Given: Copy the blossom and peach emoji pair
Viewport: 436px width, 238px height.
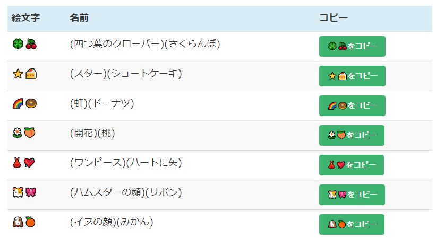Looking at the screenshot, I should [x=352, y=135].
